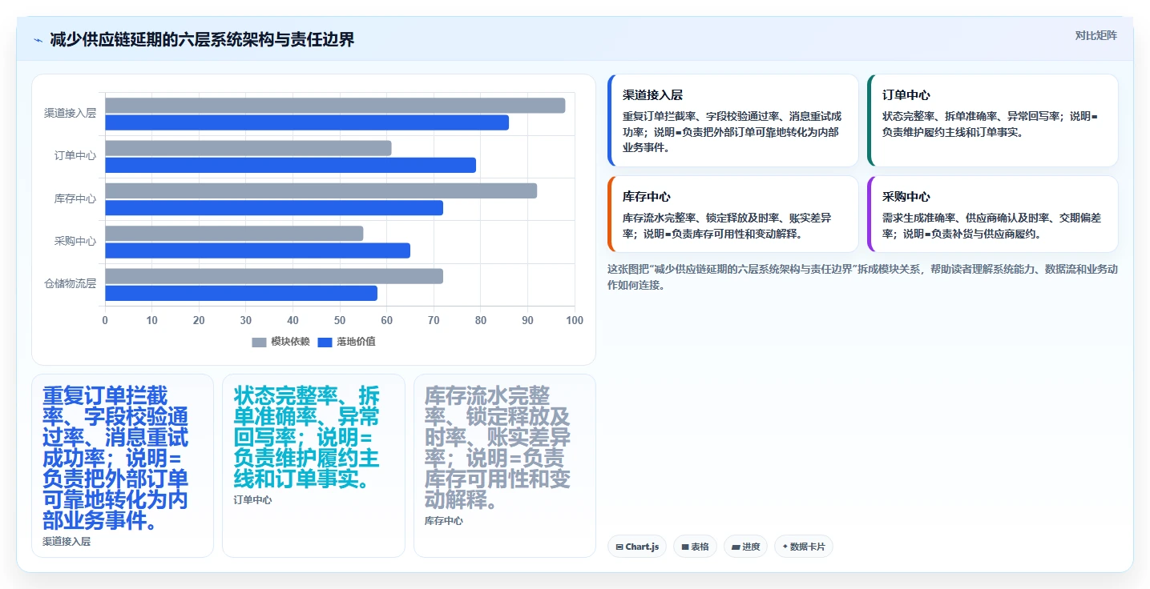Click the gray 模块依赖 bar for 库存中心

pos(321,190)
